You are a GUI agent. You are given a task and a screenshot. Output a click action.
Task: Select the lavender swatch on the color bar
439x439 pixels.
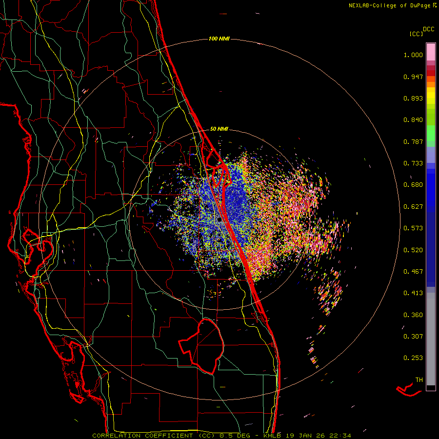pos(431,155)
